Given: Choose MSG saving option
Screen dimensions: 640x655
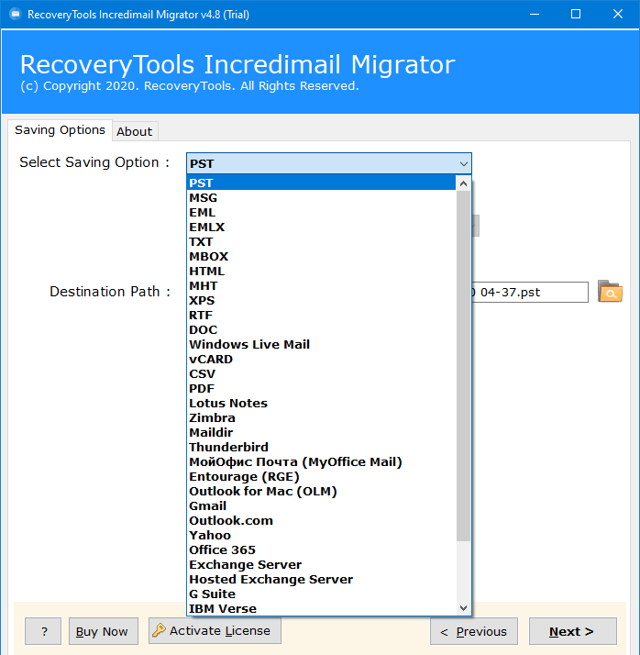Looking at the screenshot, I should point(321,197).
